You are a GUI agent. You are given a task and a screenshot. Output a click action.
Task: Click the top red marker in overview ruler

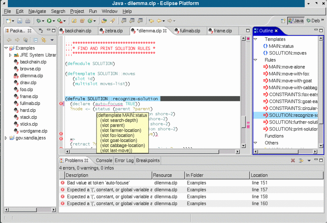tap(248, 38)
